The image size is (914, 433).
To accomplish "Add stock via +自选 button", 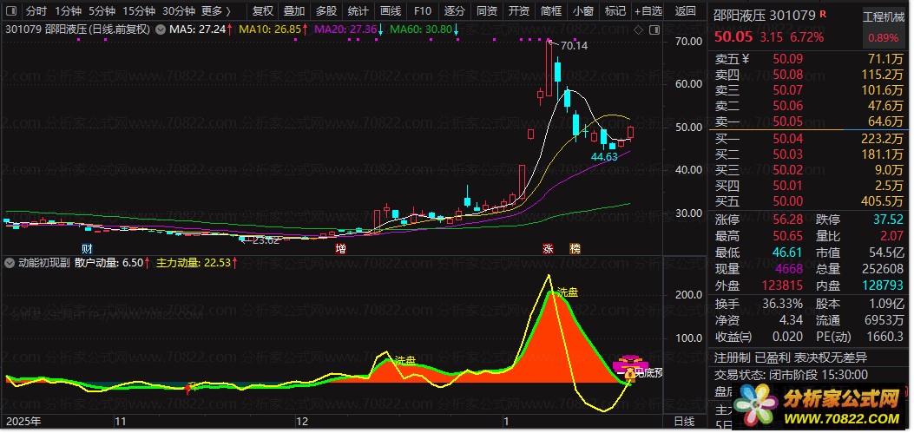I will click(648, 10).
